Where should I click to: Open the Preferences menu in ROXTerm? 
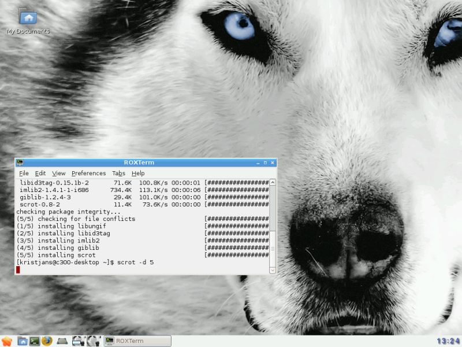(x=89, y=173)
